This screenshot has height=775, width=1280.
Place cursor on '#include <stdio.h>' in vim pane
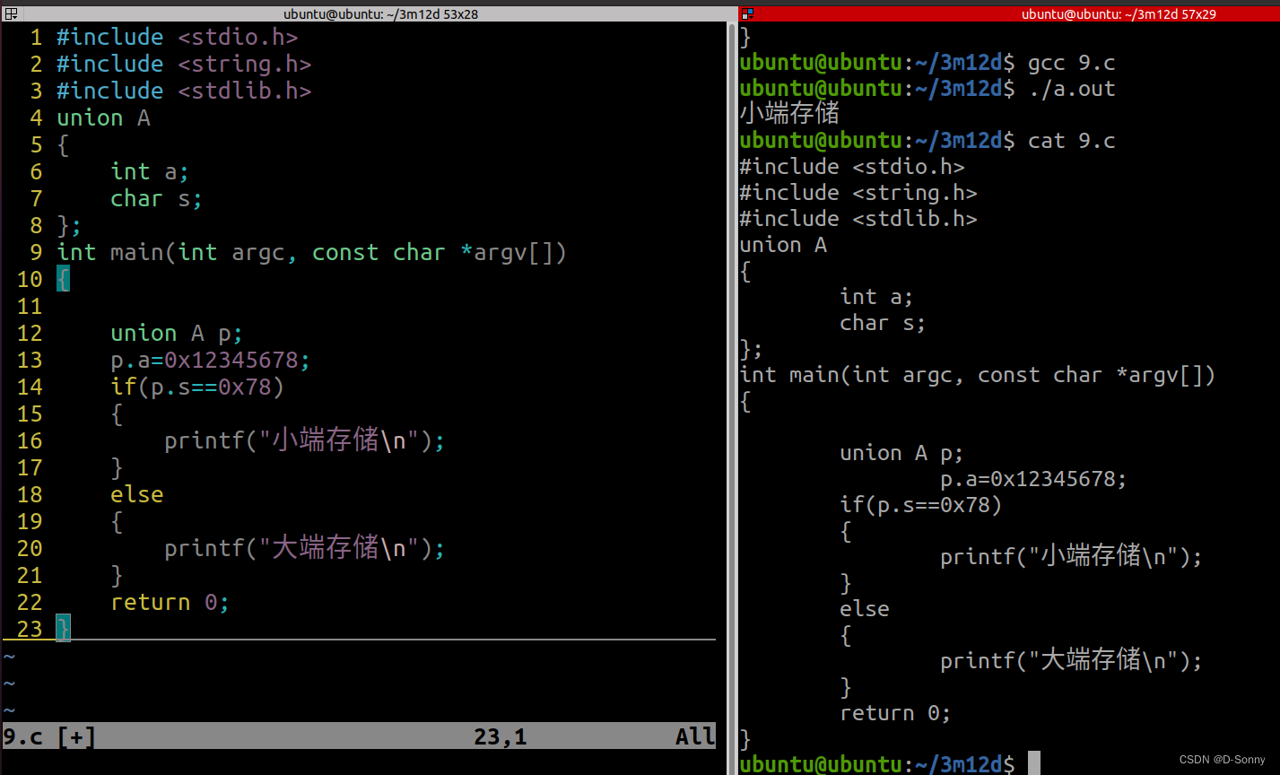177,38
